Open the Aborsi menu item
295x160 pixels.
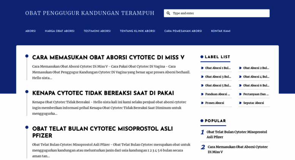pyautogui.click(x=30, y=31)
